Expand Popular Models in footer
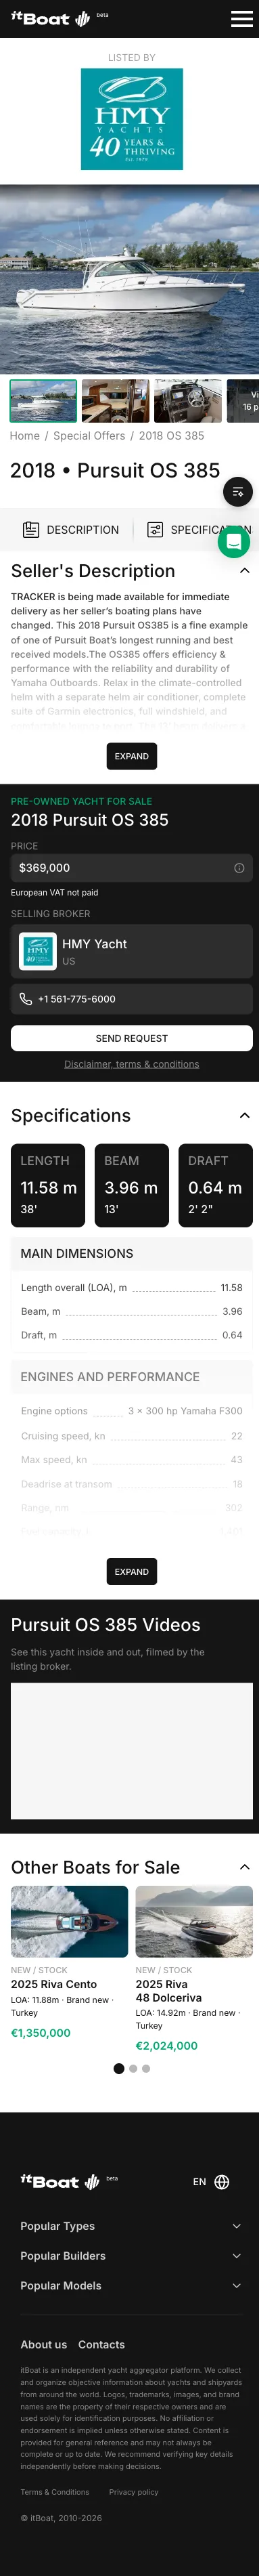 (131, 2286)
